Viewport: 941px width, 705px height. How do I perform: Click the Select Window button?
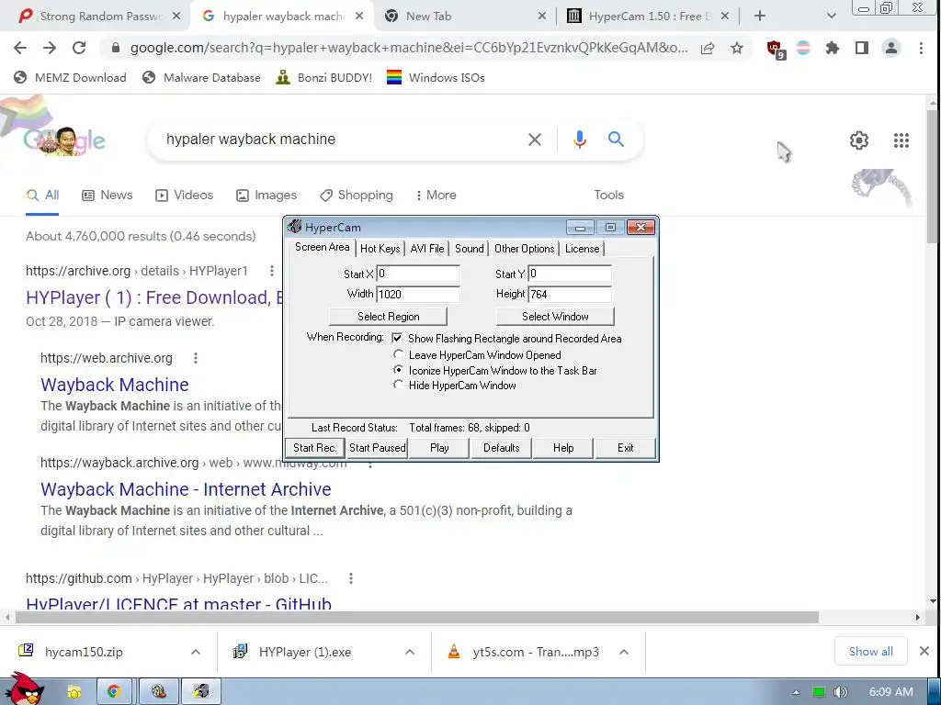point(555,317)
